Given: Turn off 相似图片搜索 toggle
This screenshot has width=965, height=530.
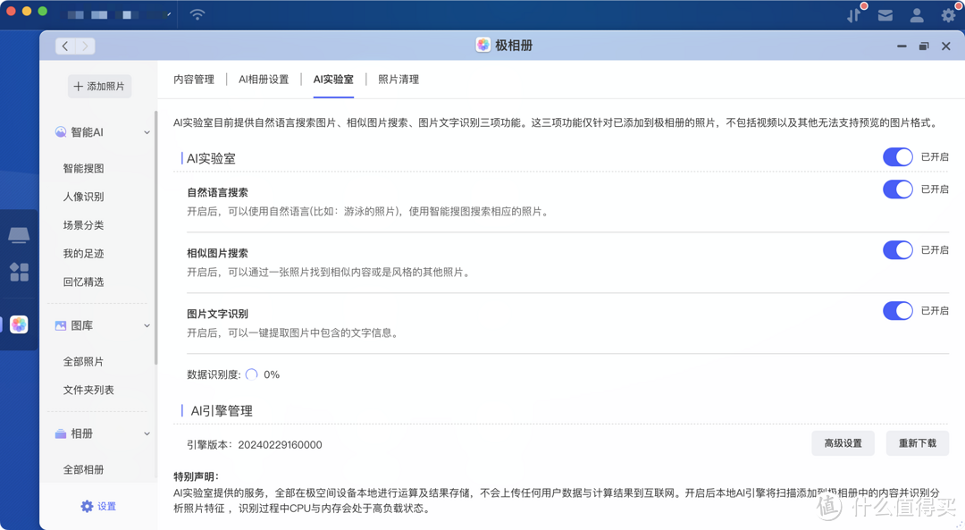Looking at the screenshot, I should pyautogui.click(x=898, y=250).
